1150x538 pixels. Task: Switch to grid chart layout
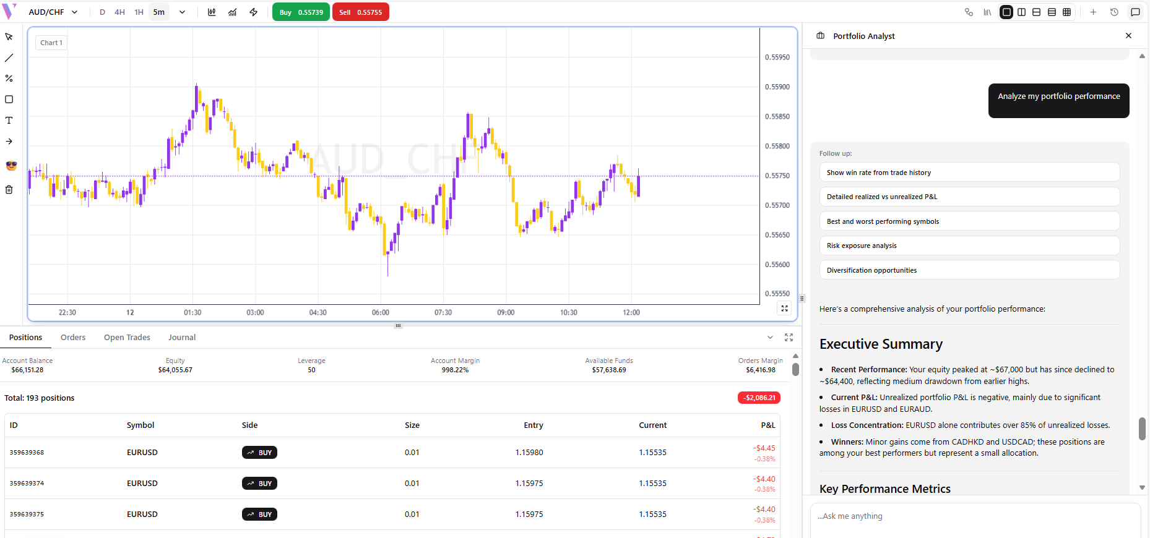coord(1066,12)
